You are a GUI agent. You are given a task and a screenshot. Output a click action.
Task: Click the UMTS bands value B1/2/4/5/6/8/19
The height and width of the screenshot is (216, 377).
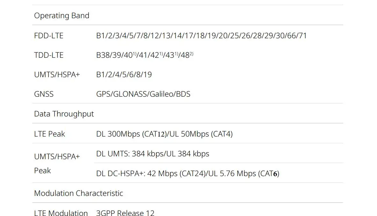pyautogui.click(x=124, y=75)
